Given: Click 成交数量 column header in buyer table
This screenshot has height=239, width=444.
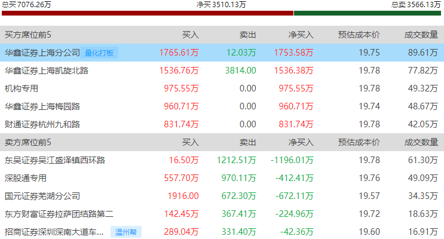Looking at the screenshot, I should 421,35.
